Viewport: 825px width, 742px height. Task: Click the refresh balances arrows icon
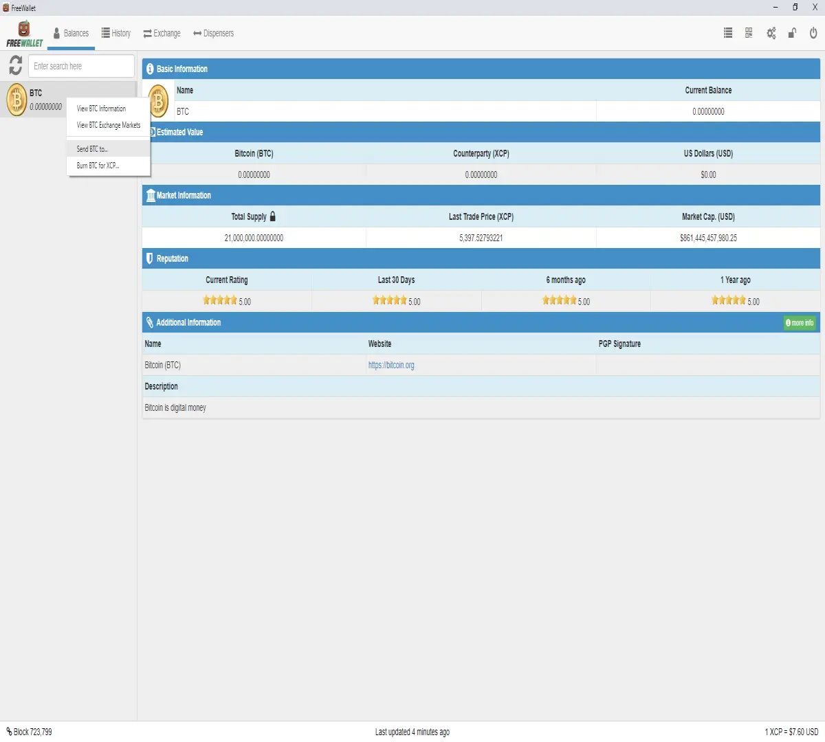coord(15,65)
